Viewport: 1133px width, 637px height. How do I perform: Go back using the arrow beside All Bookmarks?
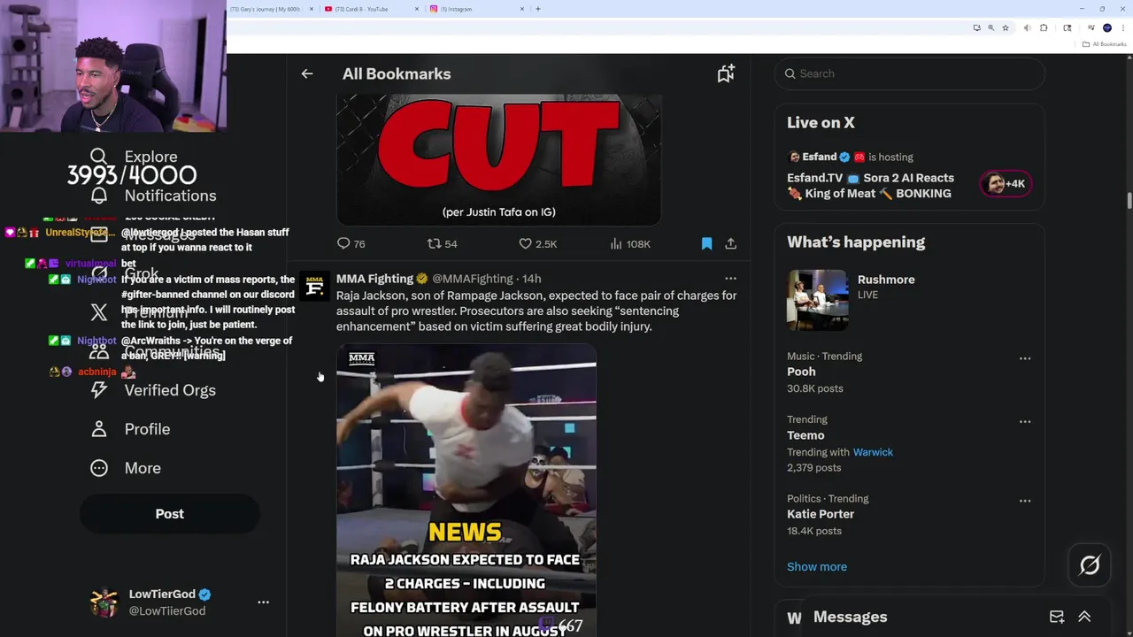coord(307,74)
